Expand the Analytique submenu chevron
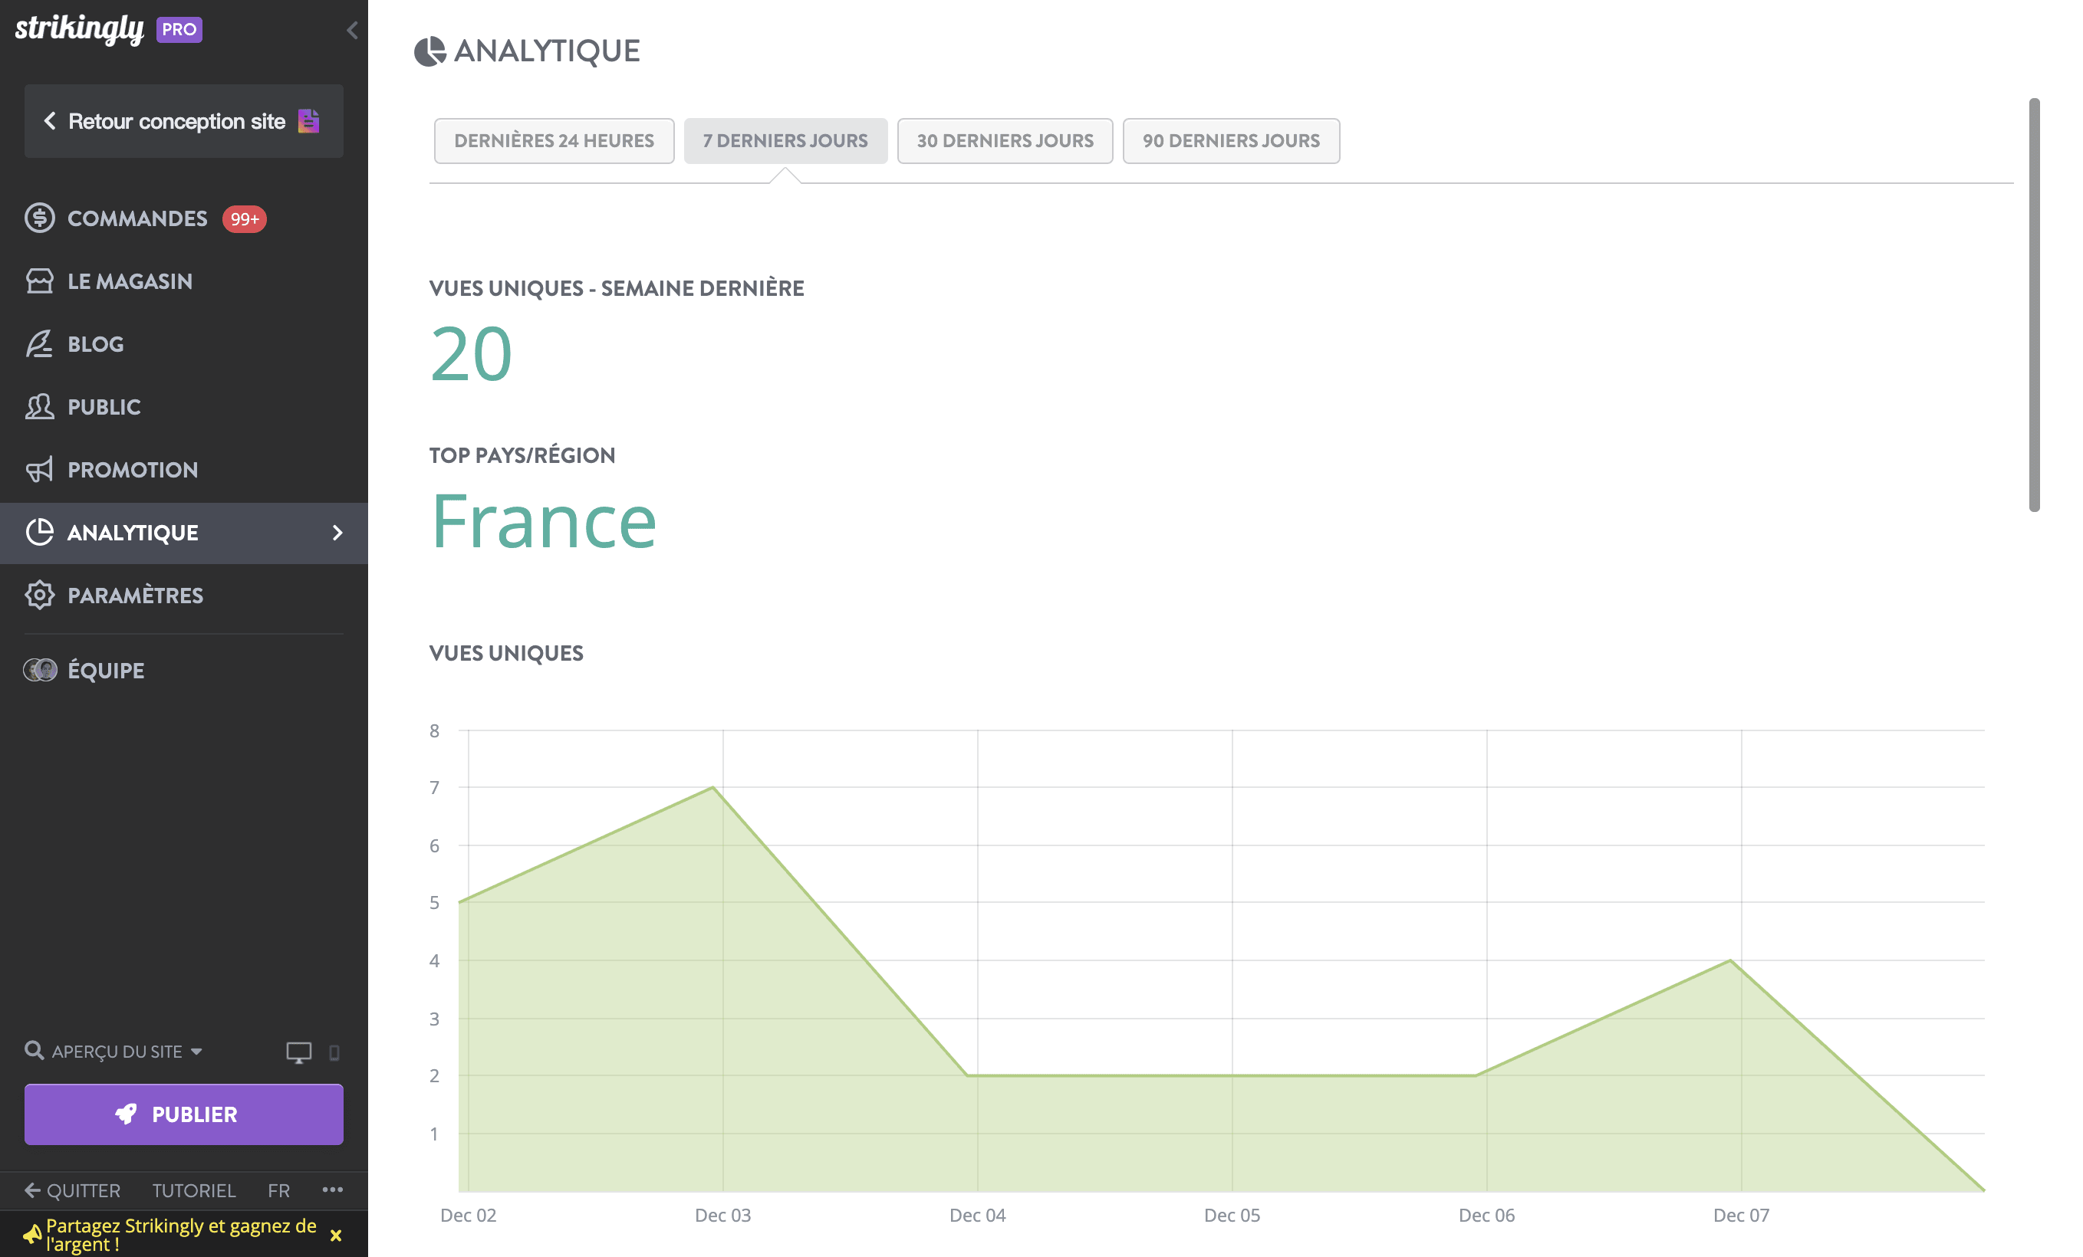 click(x=337, y=533)
